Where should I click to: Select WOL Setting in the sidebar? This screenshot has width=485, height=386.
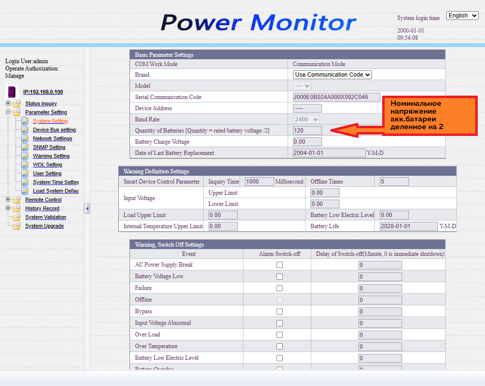point(47,165)
